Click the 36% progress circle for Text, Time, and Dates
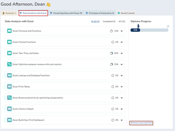175x131 pixels. pyautogui.click(x=111, y=53)
